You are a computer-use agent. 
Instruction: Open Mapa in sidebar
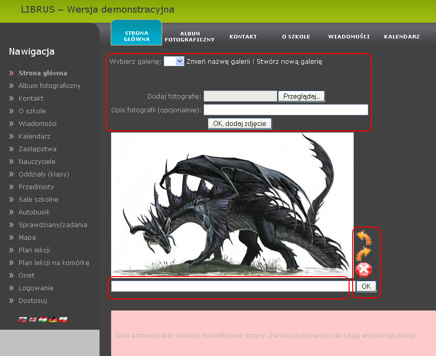click(x=27, y=238)
